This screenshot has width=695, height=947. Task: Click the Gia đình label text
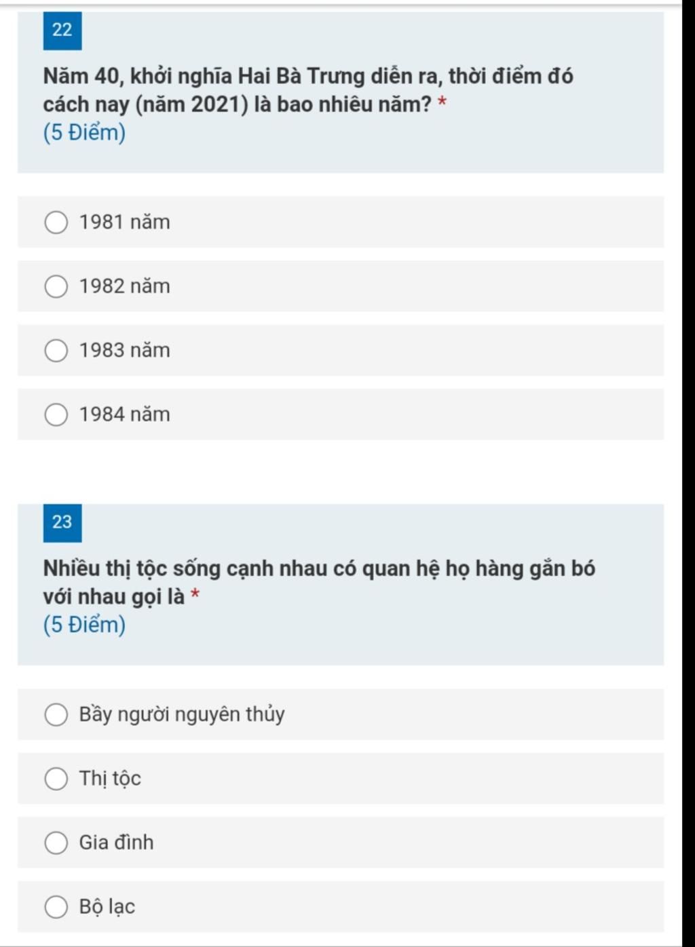pyautogui.click(x=117, y=843)
